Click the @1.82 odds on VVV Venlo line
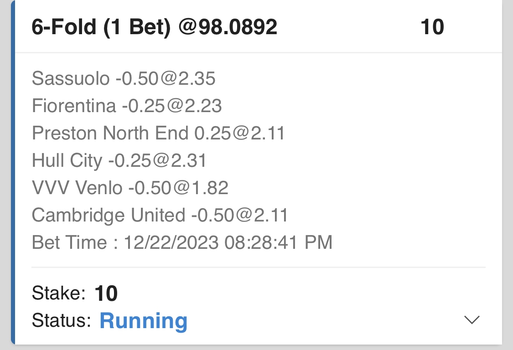The width and height of the screenshot is (513, 350). [x=203, y=188]
